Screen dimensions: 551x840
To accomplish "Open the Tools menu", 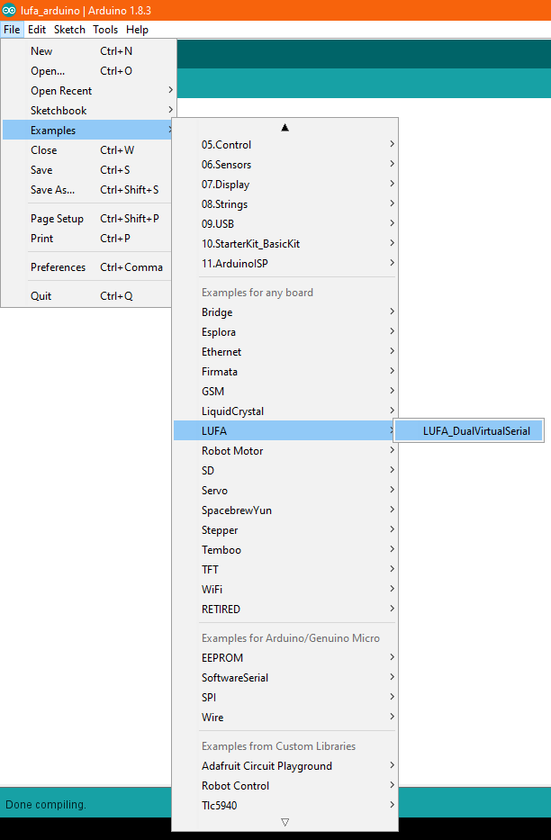I will 105,30.
